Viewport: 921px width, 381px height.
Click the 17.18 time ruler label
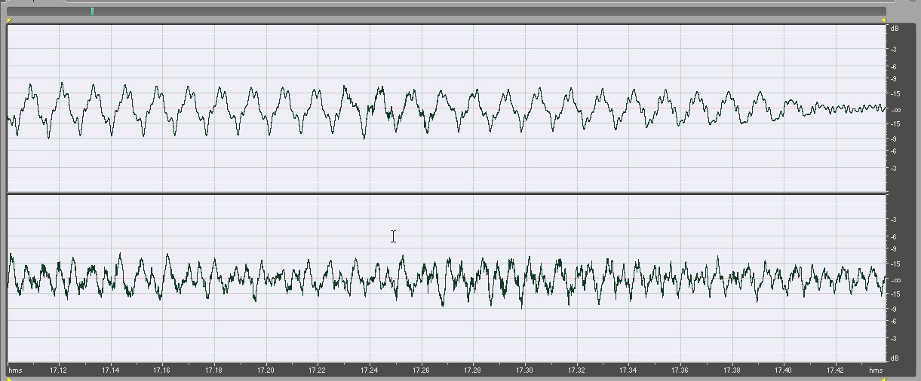[214, 370]
